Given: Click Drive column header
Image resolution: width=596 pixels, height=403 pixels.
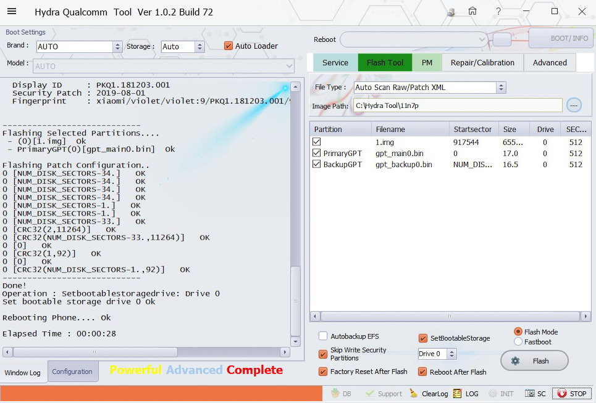Looking at the screenshot, I should (x=545, y=129).
